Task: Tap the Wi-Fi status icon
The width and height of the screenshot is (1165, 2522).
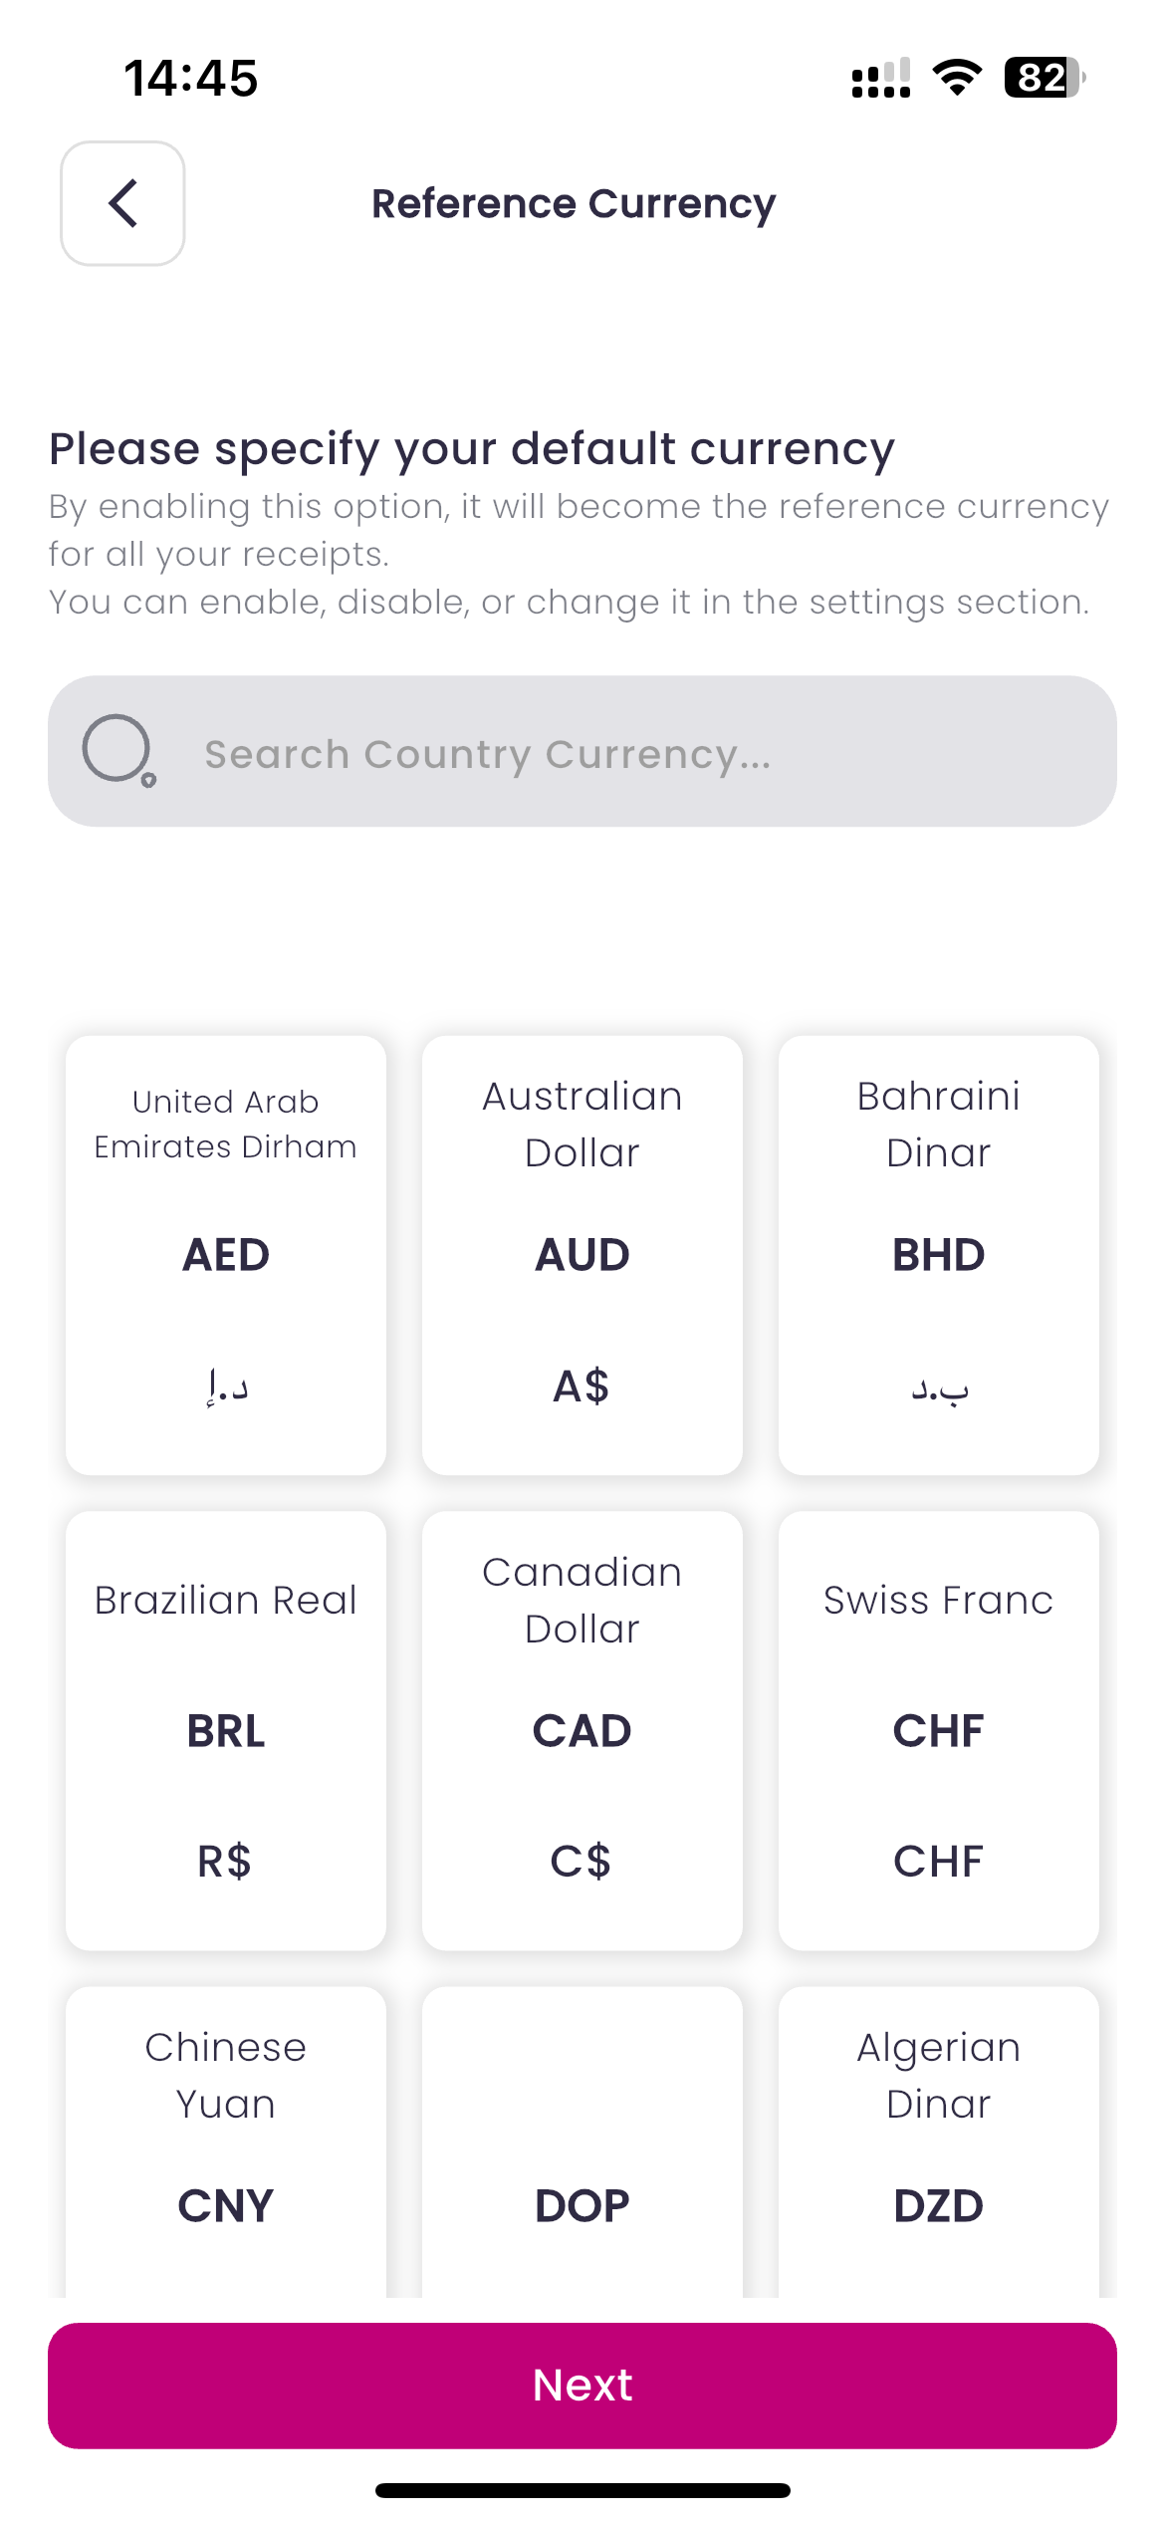Action: coord(957,78)
